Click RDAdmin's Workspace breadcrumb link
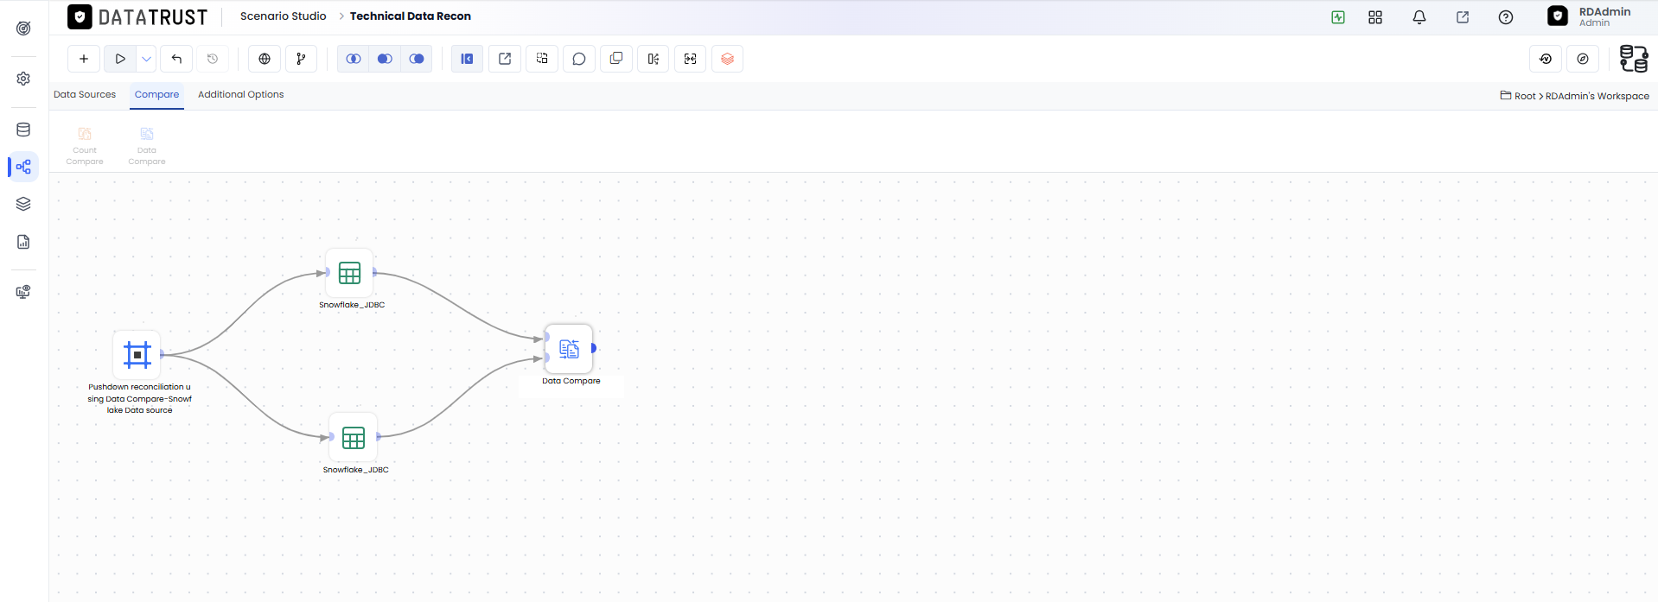Image resolution: width=1658 pixels, height=602 pixels. (1597, 96)
